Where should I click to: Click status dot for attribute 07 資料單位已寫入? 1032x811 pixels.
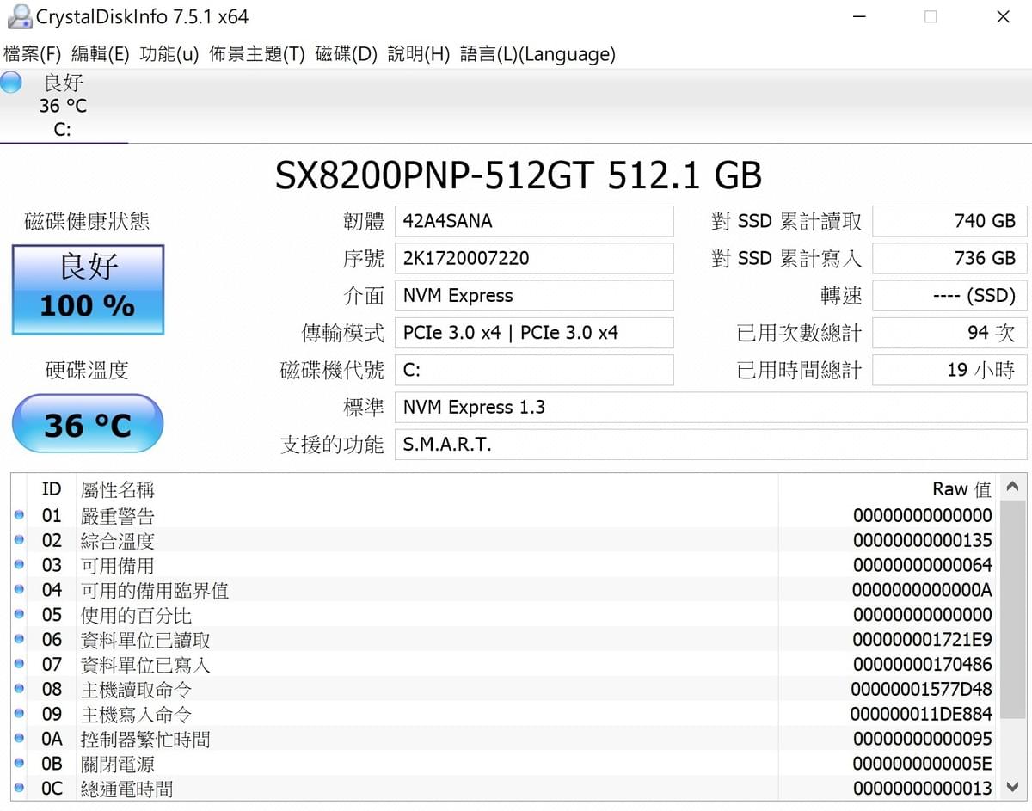(19, 665)
